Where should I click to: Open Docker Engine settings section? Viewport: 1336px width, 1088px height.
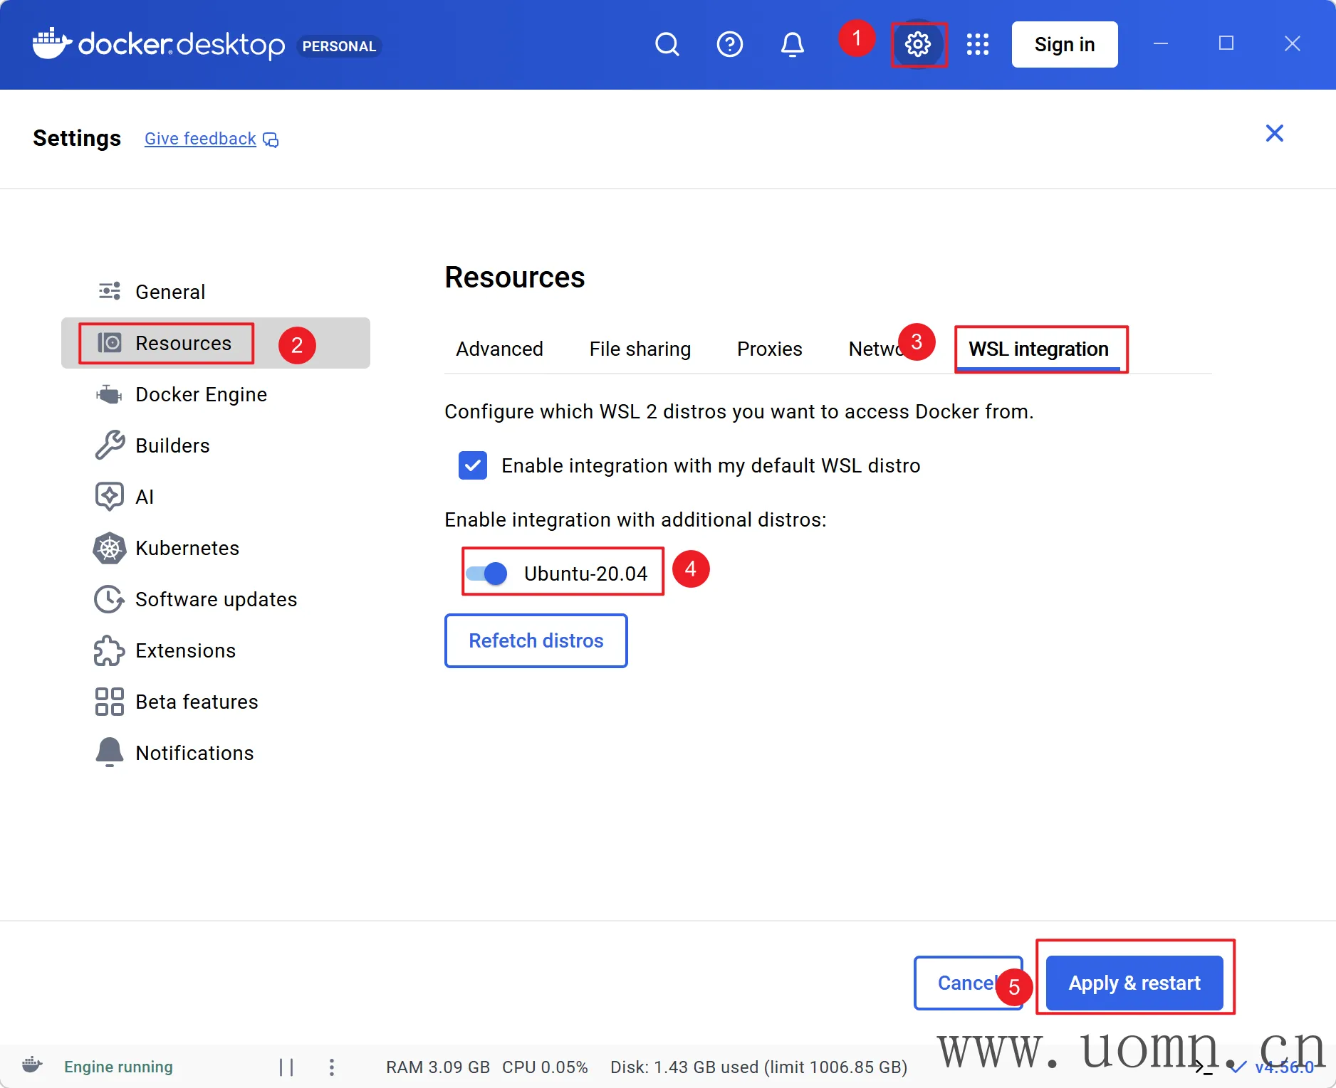coord(201,394)
